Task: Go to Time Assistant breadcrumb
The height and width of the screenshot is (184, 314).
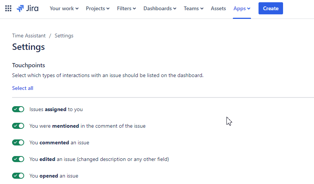Action: (x=29, y=36)
